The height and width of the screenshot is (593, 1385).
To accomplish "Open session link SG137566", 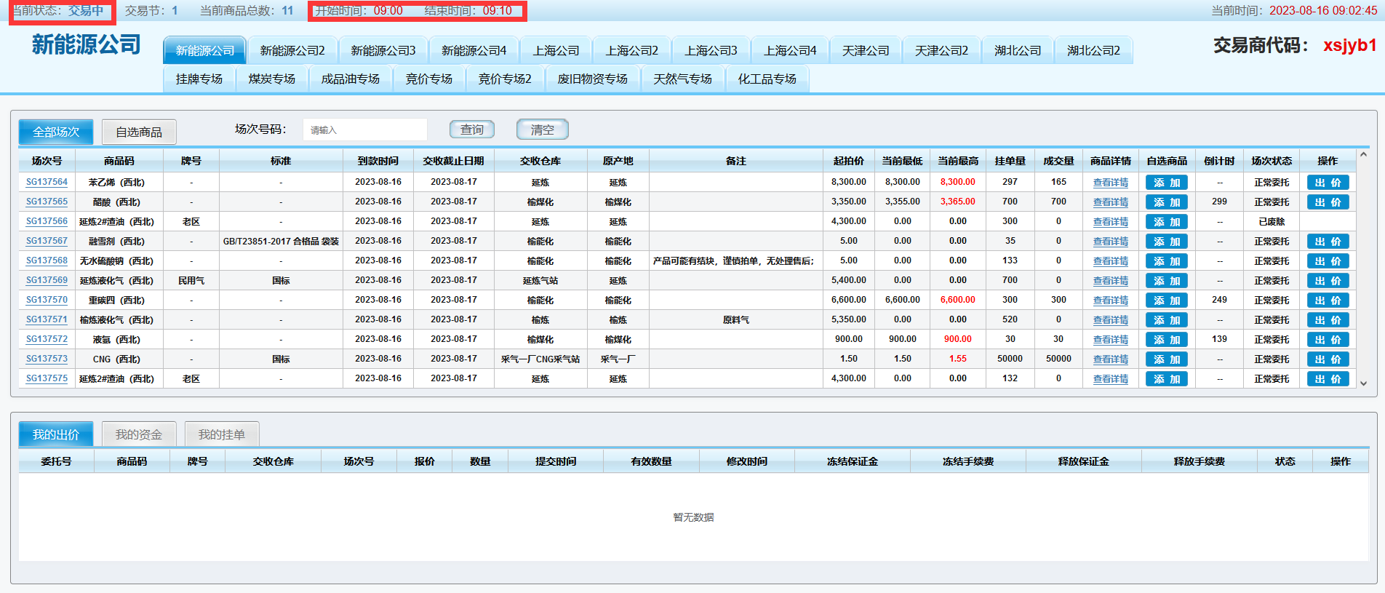I will pyautogui.click(x=47, y=221).
